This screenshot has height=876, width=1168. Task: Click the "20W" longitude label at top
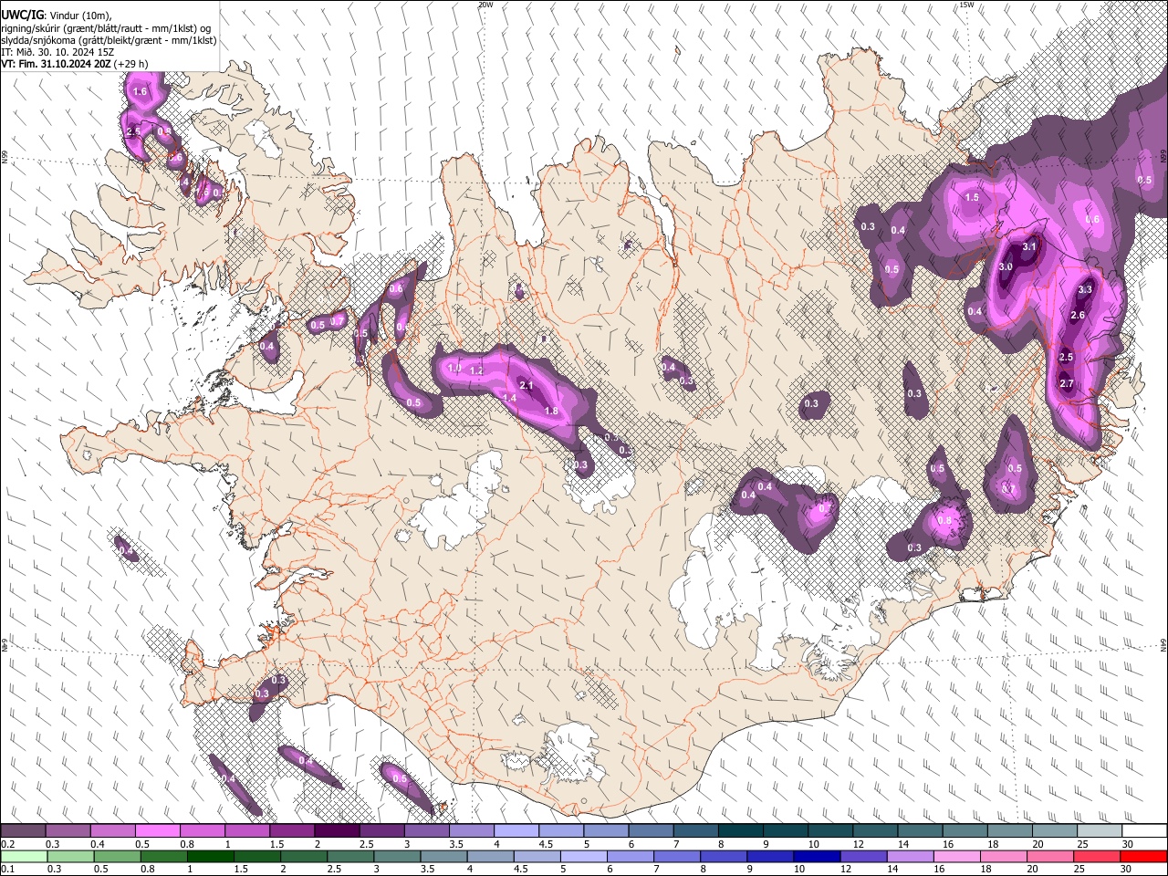coord(485,5)
